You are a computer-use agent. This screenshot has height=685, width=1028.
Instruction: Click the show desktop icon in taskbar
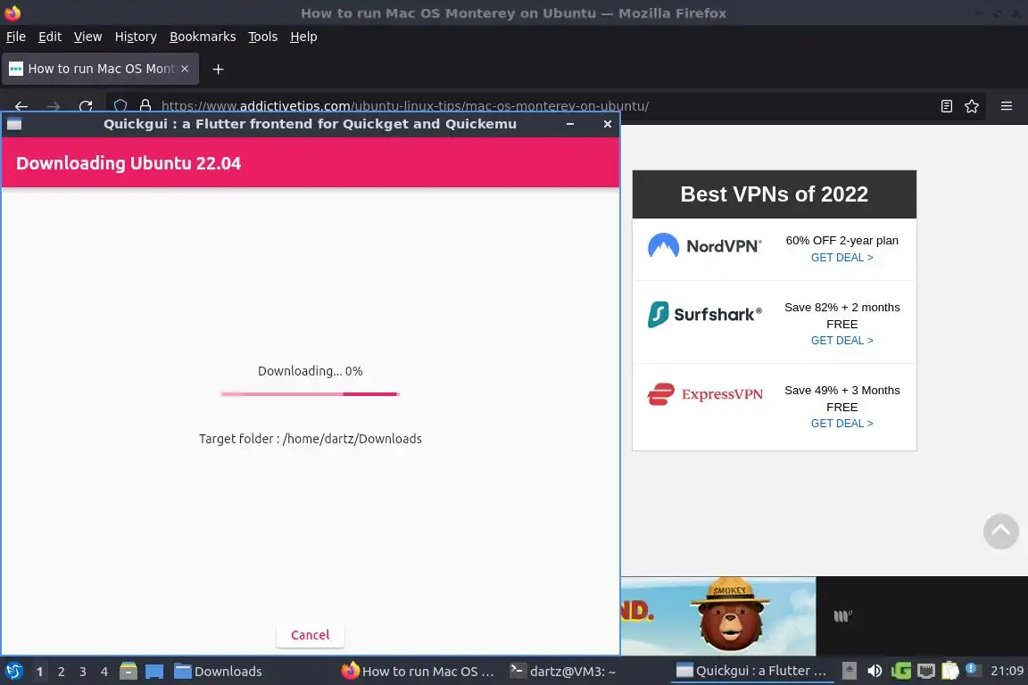pyautogui.click(x=154, y=671)
